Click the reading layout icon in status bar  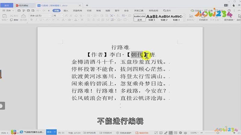point(161,133)
